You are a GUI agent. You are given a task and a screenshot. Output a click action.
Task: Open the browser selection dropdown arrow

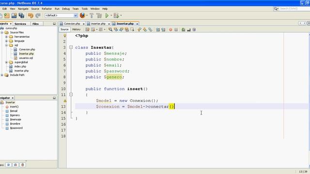[87, 15]
